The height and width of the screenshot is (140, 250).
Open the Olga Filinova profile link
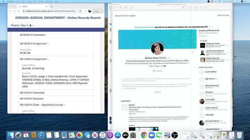pyautogui.click(x=210, y=79)
